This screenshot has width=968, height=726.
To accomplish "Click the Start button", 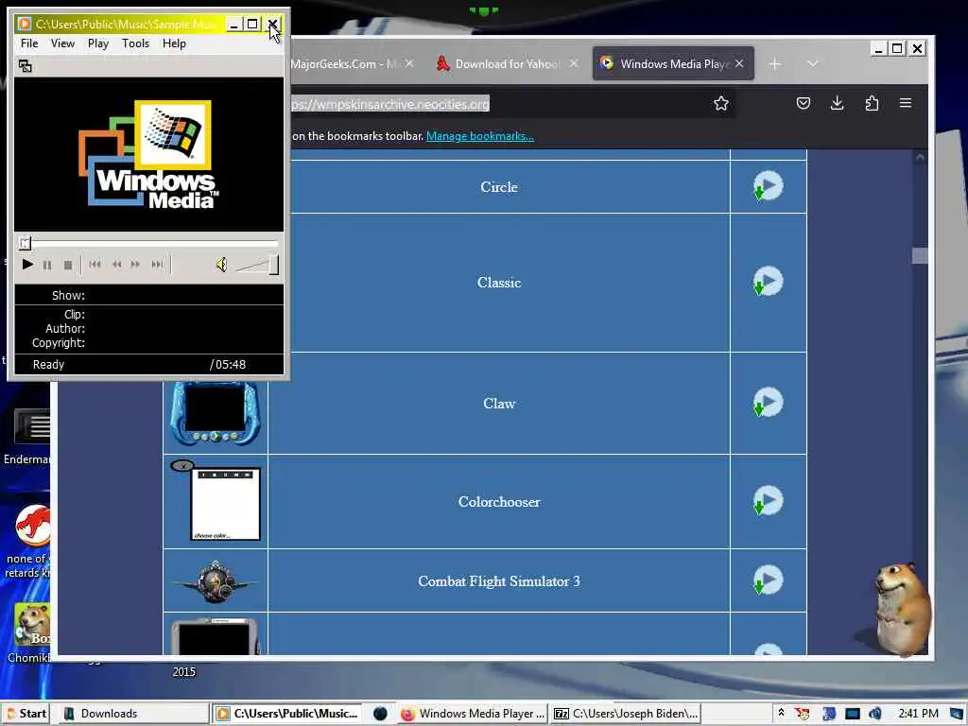I will click(26, 714).
